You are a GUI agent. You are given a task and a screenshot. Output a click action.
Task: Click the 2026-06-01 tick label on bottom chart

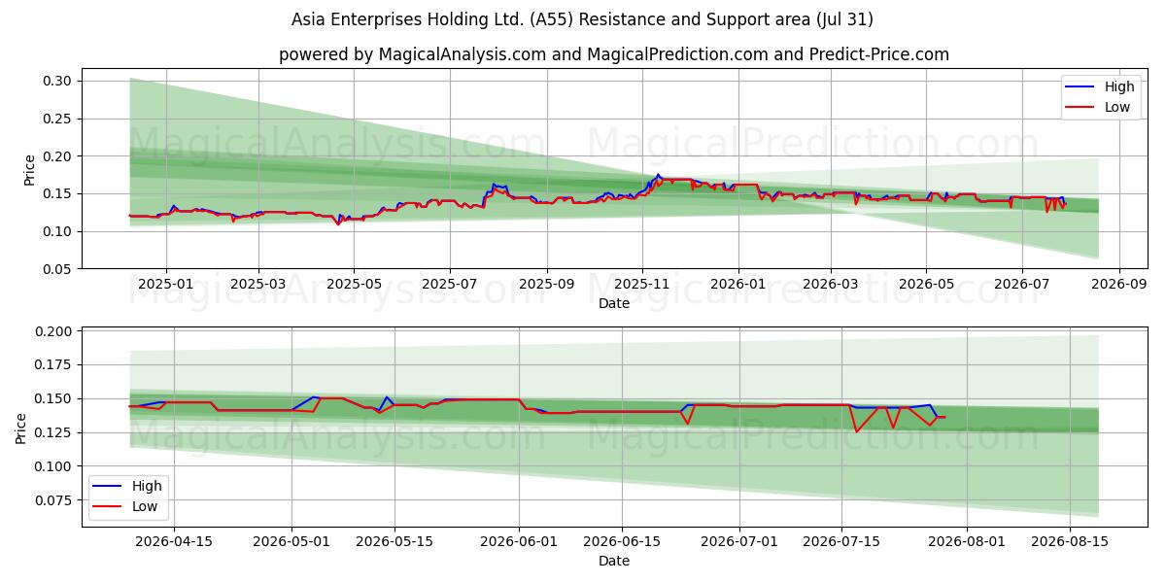[519, 542]
